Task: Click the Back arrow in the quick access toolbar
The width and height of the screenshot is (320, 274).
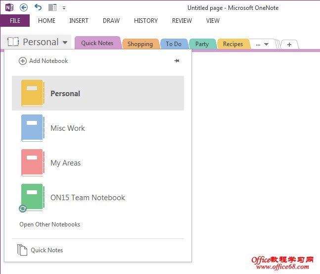Action: coord(24,8)
